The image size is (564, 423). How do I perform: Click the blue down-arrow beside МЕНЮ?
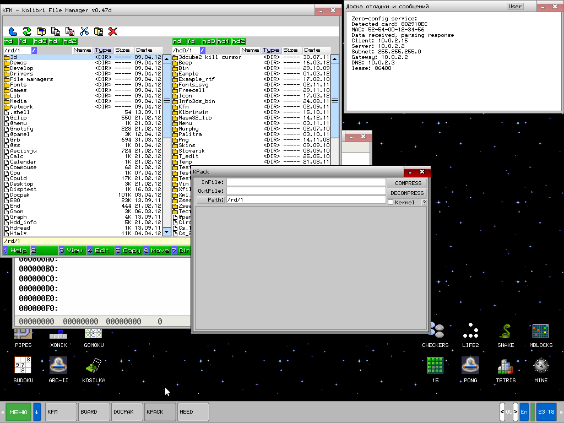pos(37,411)
